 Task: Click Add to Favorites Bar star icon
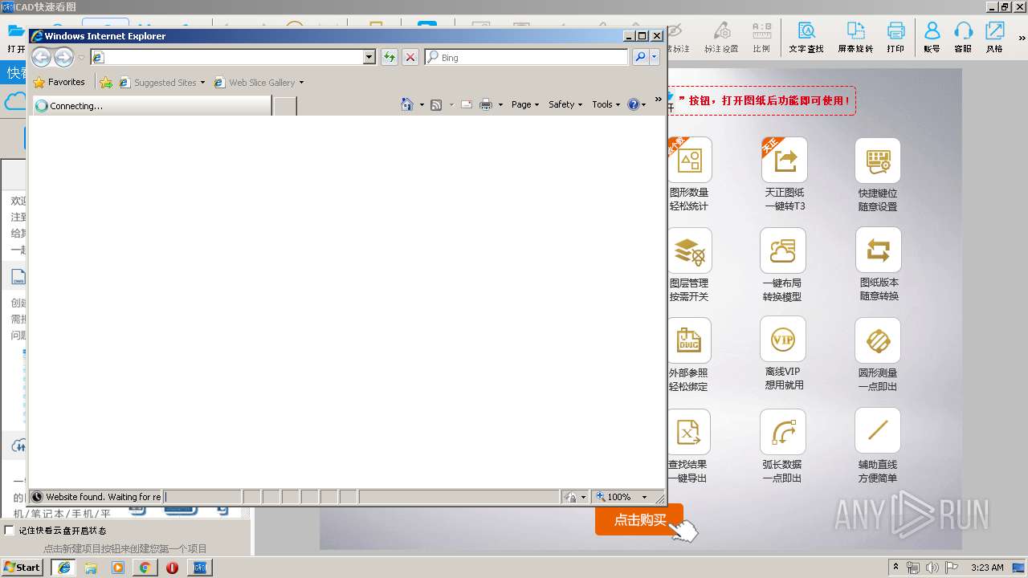(106, 82)
